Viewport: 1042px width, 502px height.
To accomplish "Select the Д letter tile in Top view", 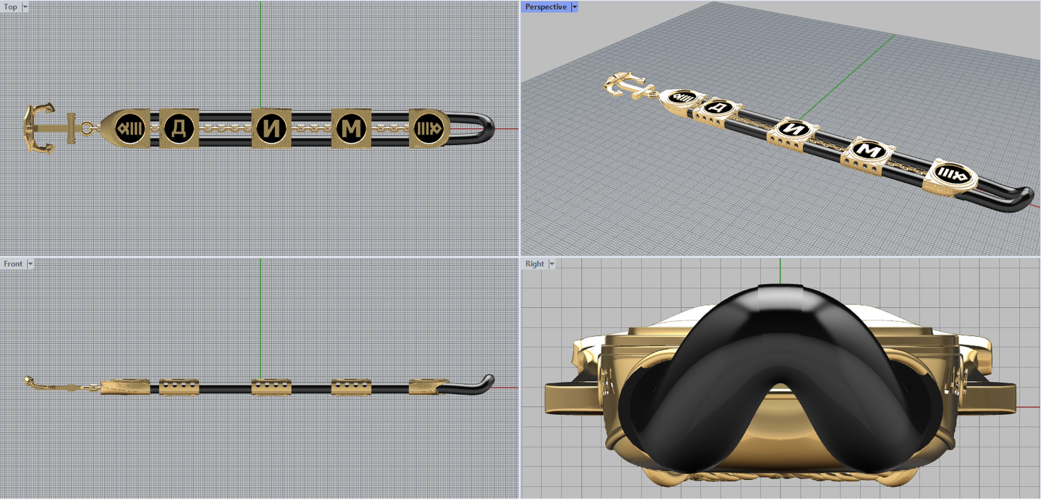I will (x=178, y=128).
